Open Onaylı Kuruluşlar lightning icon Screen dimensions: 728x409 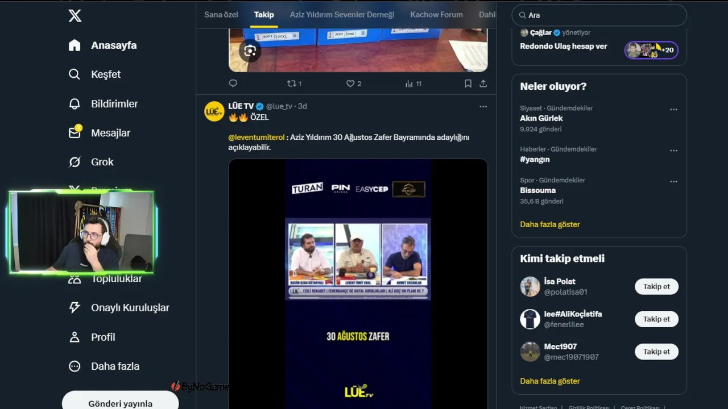point(75,308)
